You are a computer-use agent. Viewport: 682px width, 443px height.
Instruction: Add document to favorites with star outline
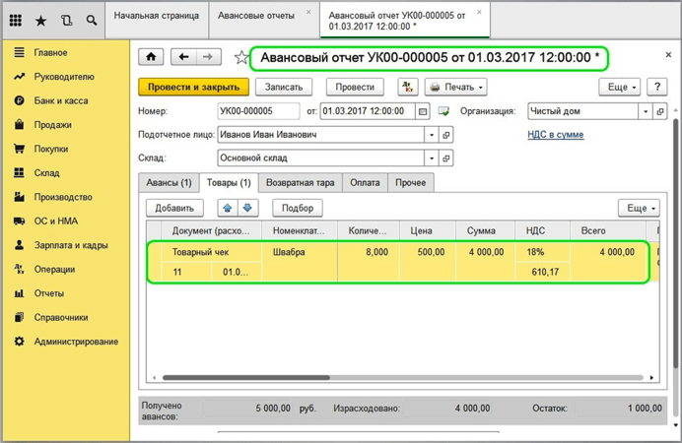(241, 58)
